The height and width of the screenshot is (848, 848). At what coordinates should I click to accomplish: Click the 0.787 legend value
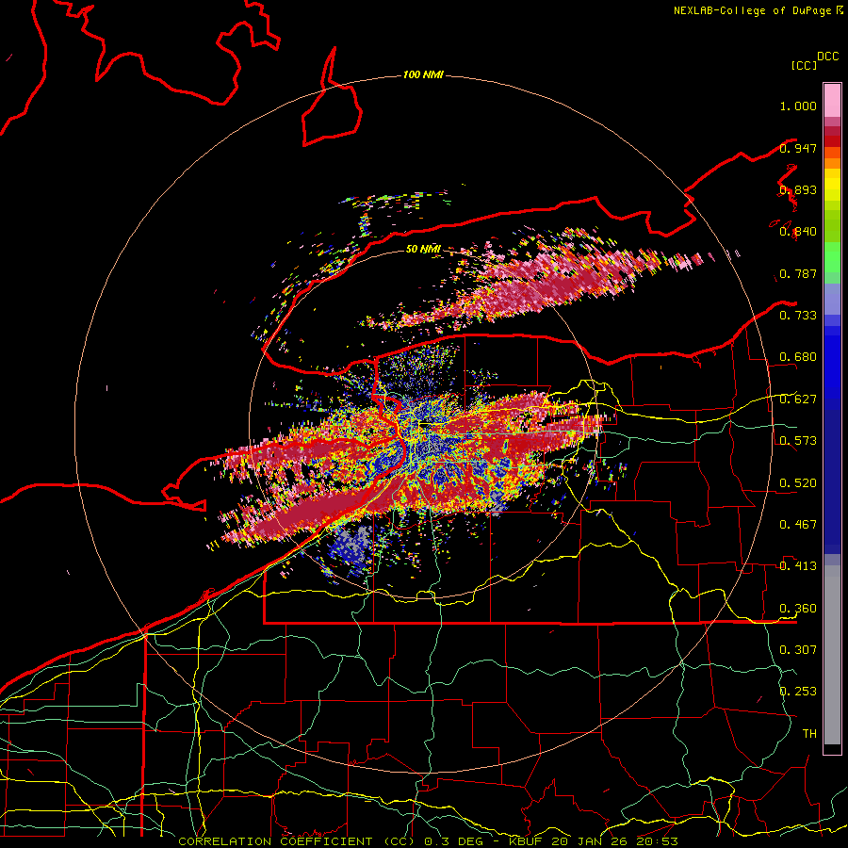coord(798,273)
